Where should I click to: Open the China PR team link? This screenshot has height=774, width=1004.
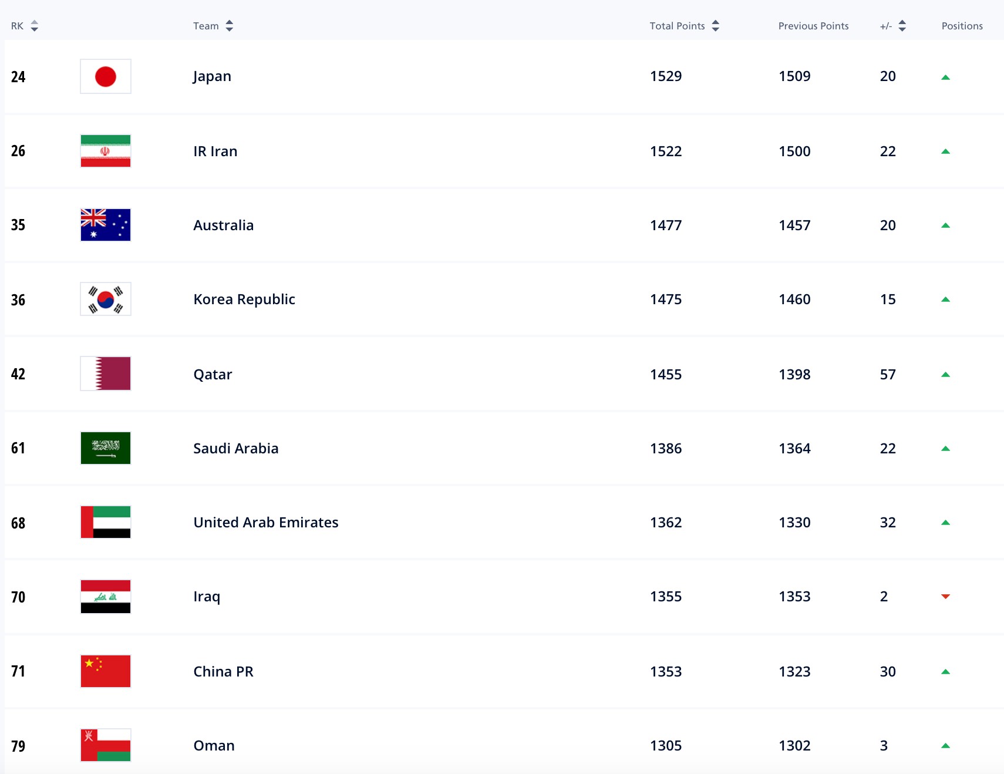(223, 671)
